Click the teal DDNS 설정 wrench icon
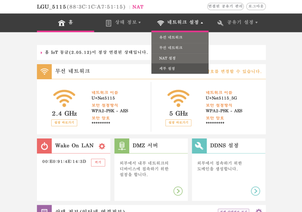Image resolution: width=302 pixels, height=212 pixels. coord(199,146)
